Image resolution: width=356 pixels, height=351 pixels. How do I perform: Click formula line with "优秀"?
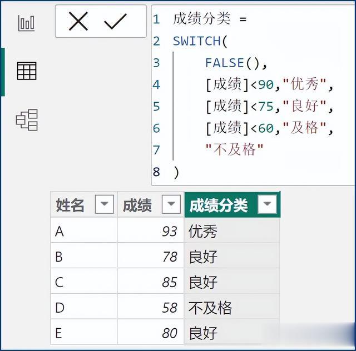point(269,84)
